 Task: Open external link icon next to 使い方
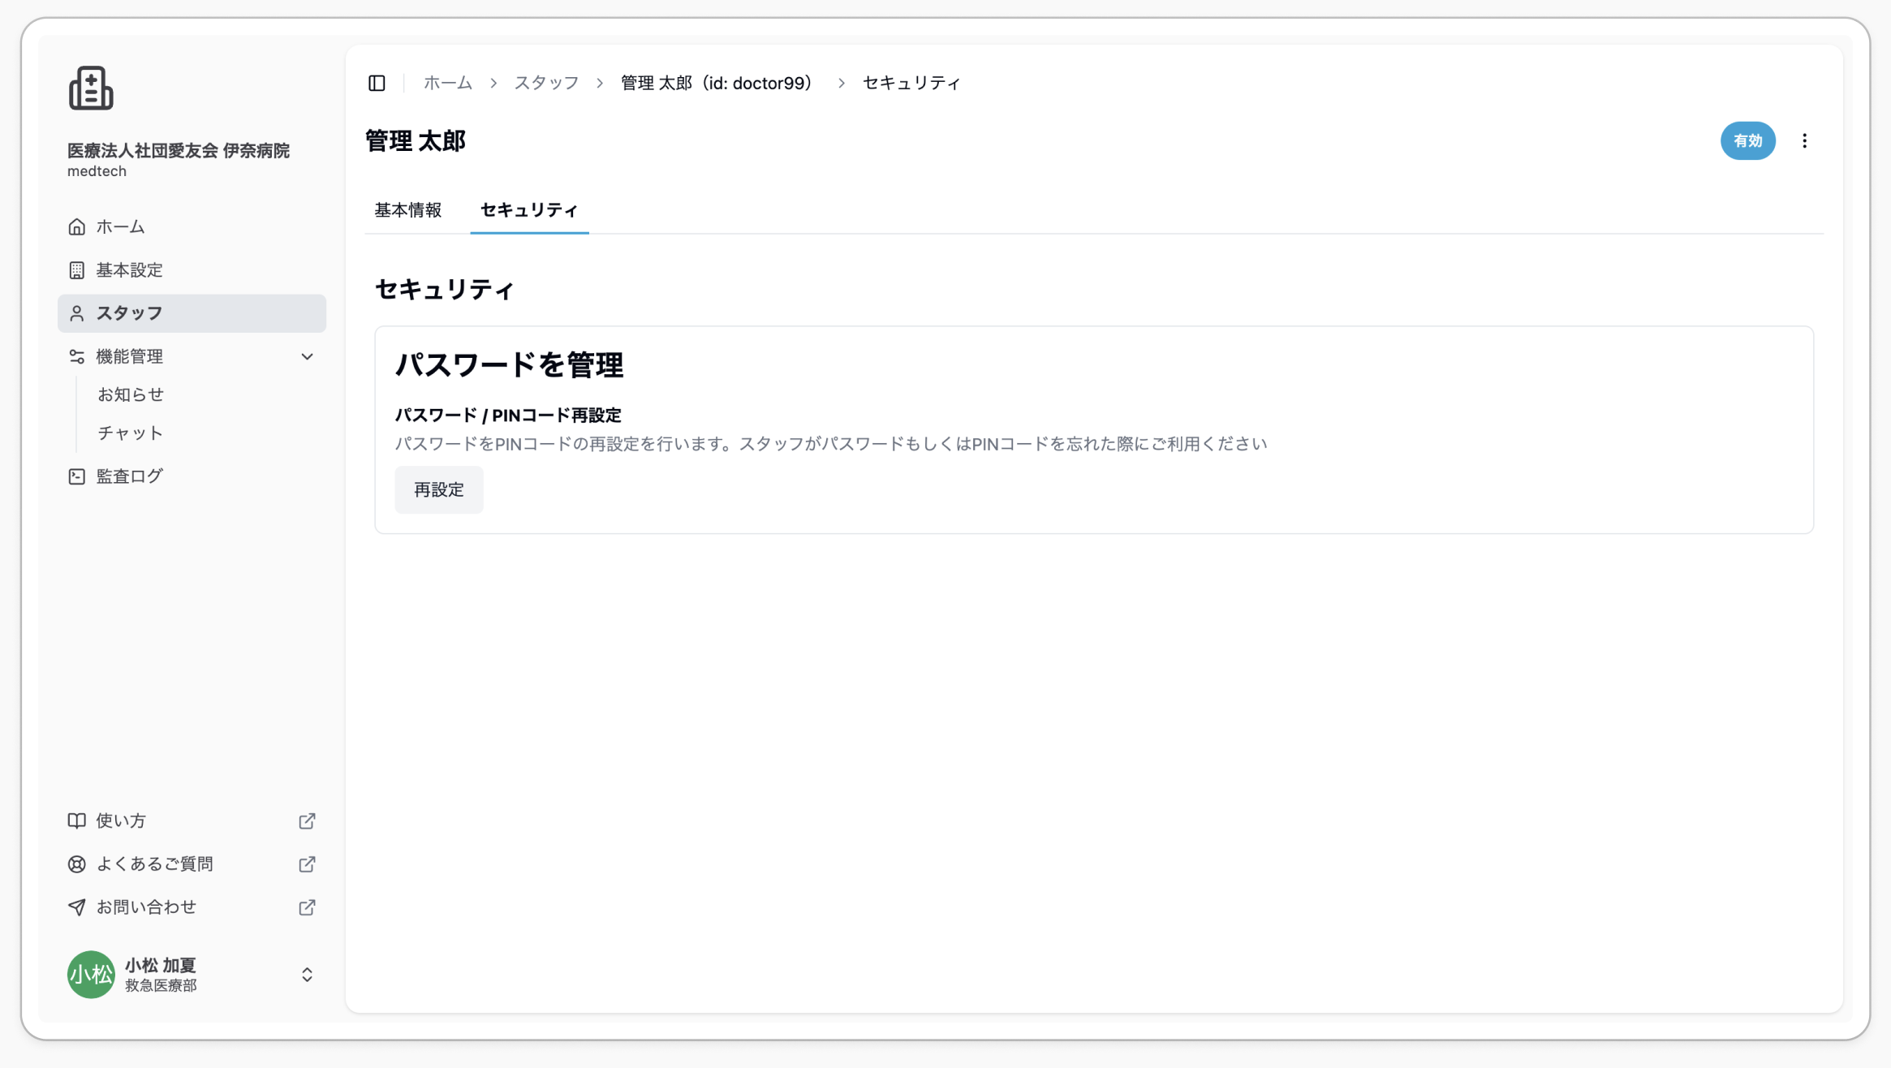tap(307, 821)
